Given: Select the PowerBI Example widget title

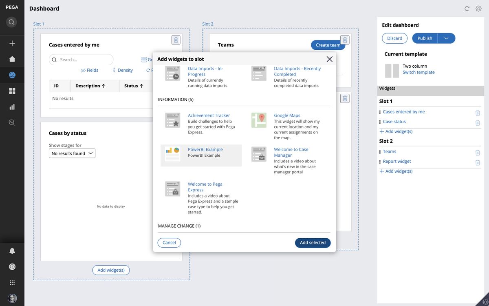Looking at the screenshot, I should tap(205, 149).
